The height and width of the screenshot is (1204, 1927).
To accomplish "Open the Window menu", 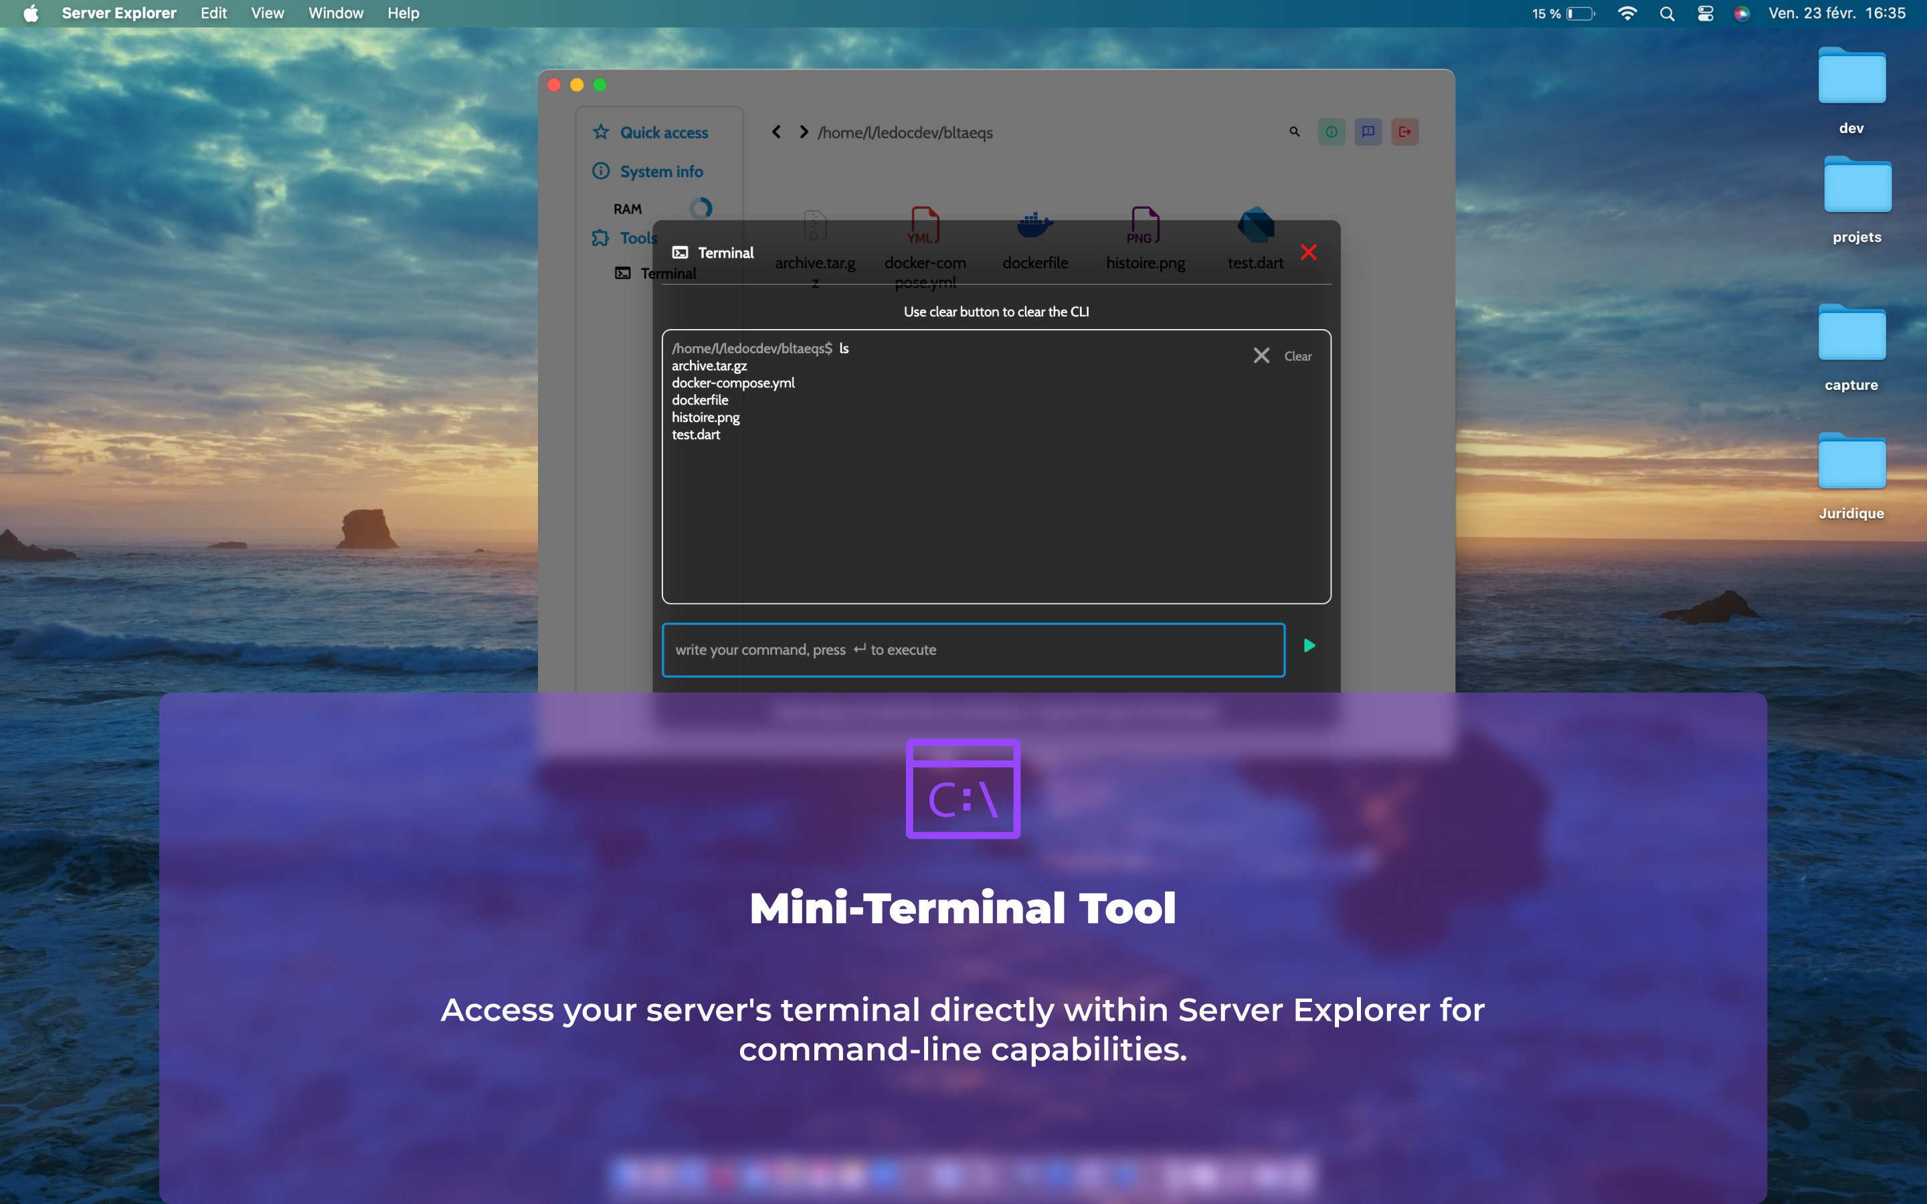I will coord(336,13).
